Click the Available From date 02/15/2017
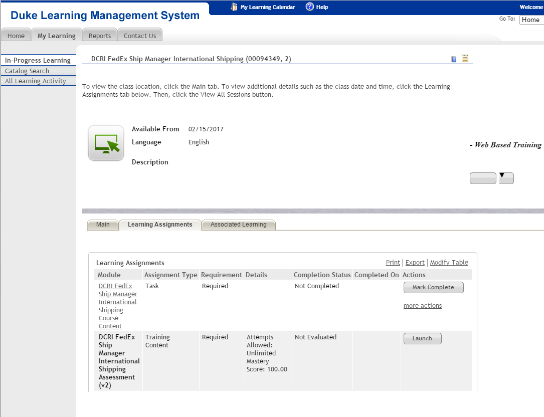The image size is (544, 417). (x=206, y=129)
